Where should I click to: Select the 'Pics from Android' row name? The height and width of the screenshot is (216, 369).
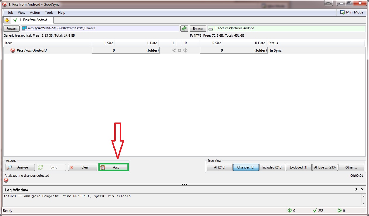[x=32, y=50]
